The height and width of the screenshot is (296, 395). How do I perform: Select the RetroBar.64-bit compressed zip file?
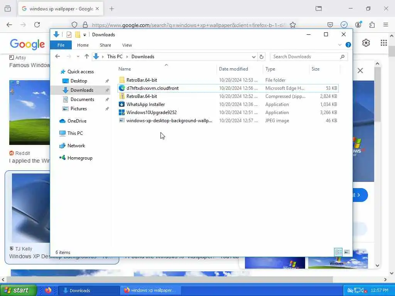click(228, 96)
